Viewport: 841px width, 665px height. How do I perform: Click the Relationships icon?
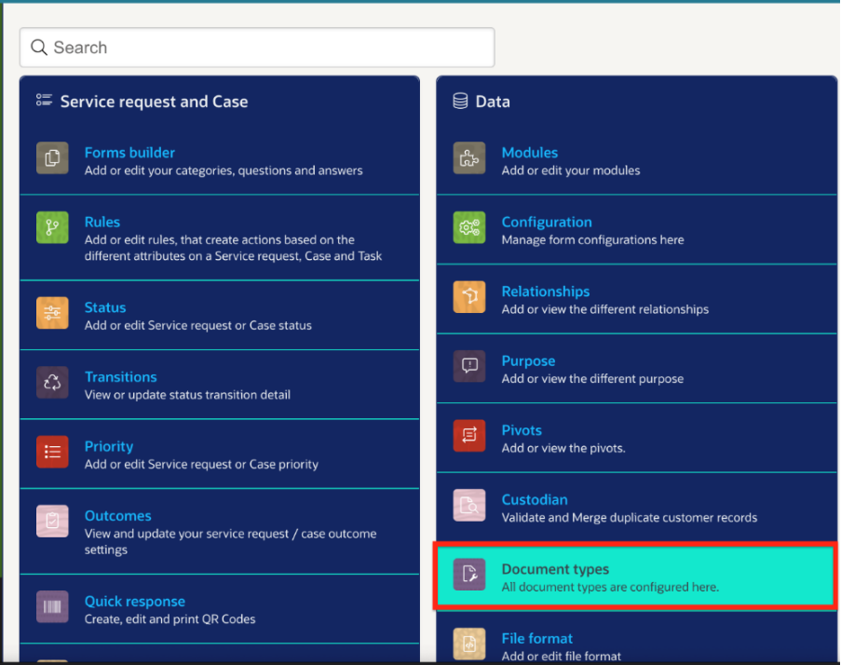coord(469,296)
